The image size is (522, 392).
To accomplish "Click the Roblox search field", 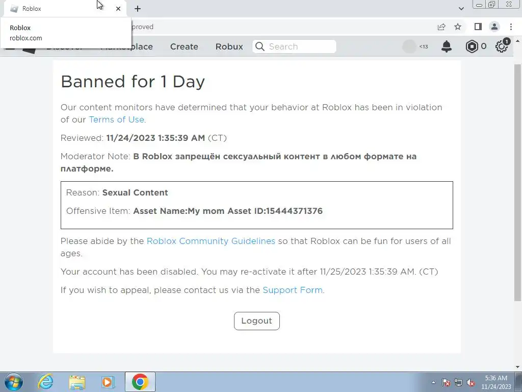I will coord(294,46).
